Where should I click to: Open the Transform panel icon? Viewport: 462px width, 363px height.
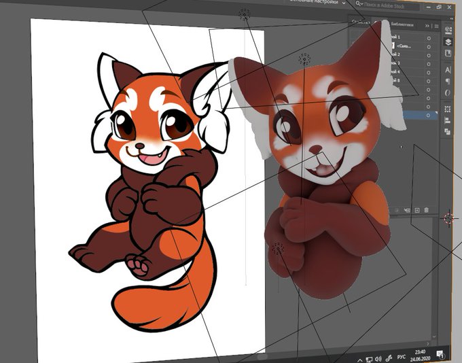(x=448, y=109)
